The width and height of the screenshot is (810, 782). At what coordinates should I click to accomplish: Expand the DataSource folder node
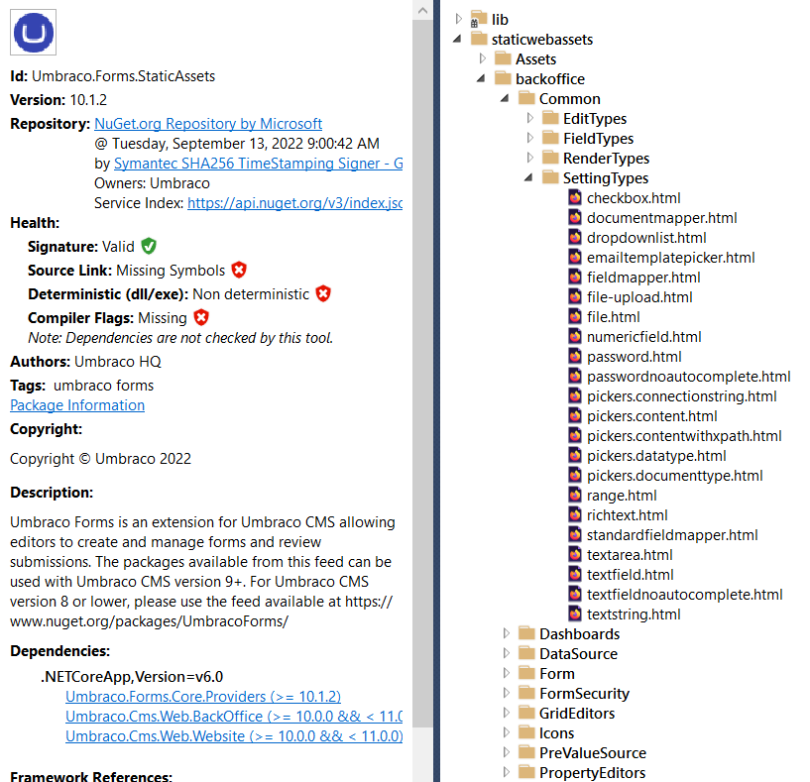click(x=506, y=653)
